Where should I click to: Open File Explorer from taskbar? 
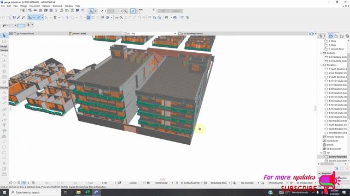[78, 192]
